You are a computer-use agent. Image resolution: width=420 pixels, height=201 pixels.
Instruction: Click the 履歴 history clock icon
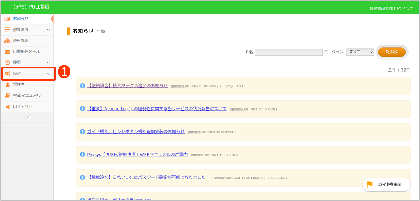(7, 63)
